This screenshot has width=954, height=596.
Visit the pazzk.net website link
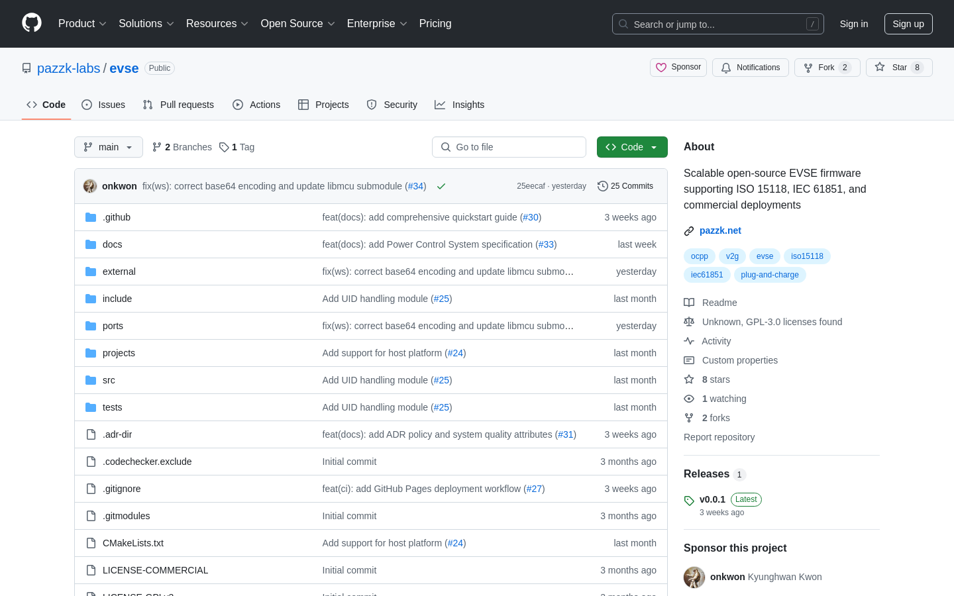point(720,230)
